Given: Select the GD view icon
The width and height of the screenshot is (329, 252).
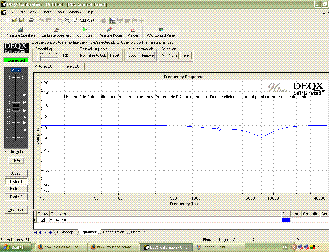Looking at the screenshot, I should tap(120, 20).
